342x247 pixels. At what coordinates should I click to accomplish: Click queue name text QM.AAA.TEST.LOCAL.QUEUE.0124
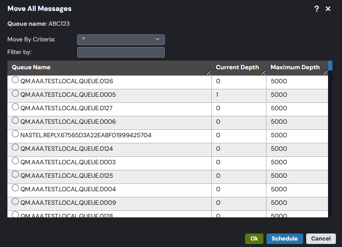tap(67, 149)
